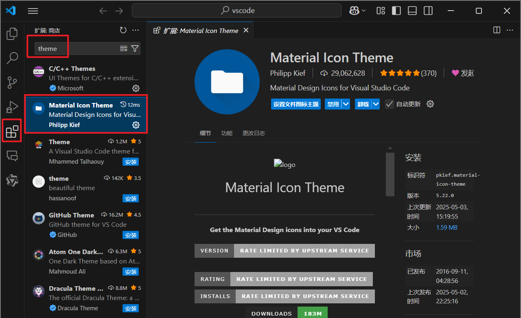Viewport: 521px width, 318px height.
Task: Split the editor to the right
Action: (497, 30)
